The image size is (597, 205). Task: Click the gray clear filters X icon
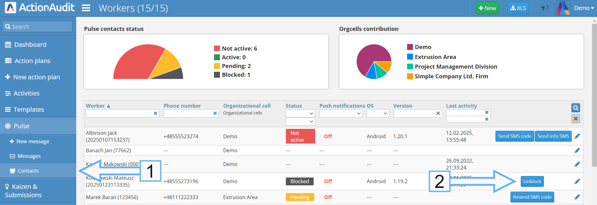coord(576,119)
